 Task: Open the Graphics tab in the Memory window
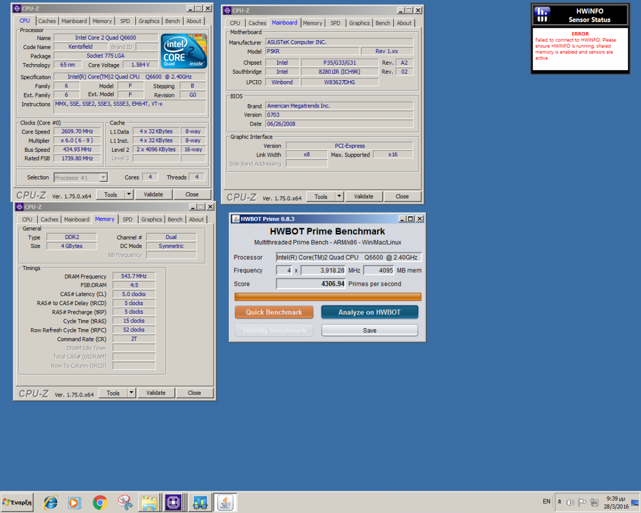click(152, 220)
